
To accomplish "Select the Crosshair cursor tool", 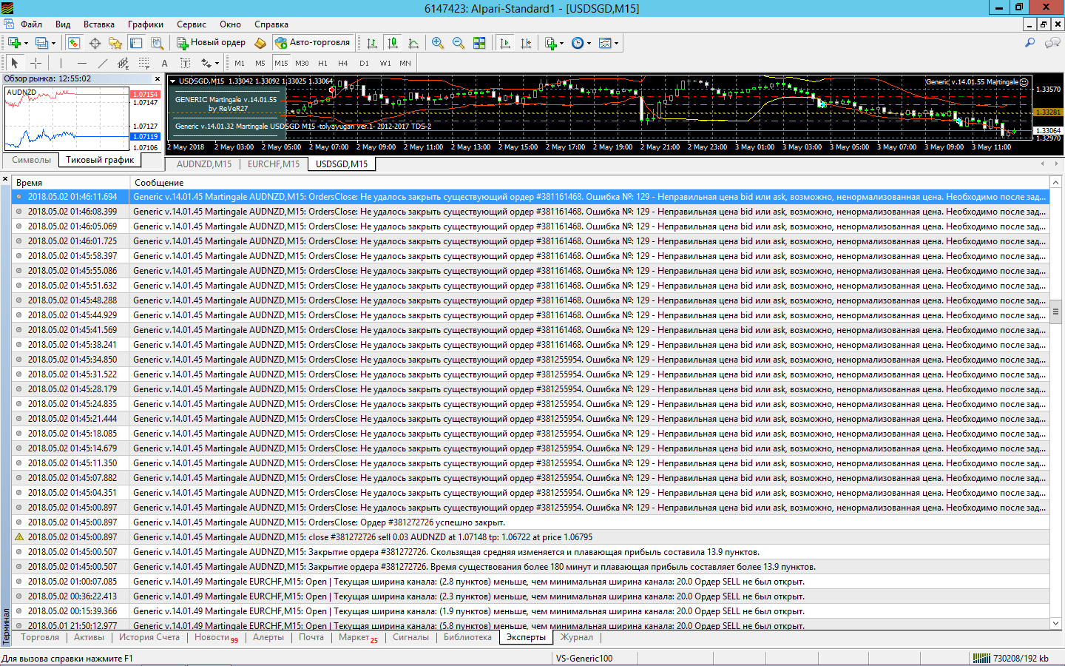I will click(x=35, y=63).
